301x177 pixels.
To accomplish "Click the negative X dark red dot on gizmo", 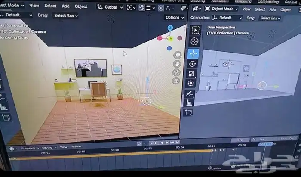I will click(180, 38).
